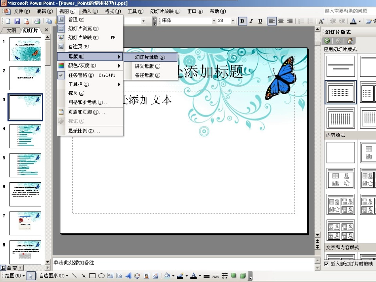
Task: Close the slides pane with X
Action: pos(47,30)
